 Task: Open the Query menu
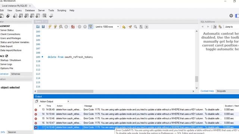[x=19, y=10]
